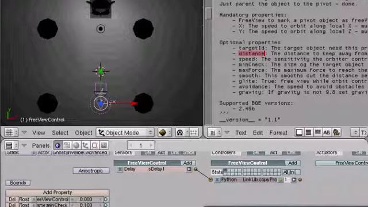Viewport: 368px width, 207px height.
Task: Open the View menu in 3D viewport
Action: point(39,133)
